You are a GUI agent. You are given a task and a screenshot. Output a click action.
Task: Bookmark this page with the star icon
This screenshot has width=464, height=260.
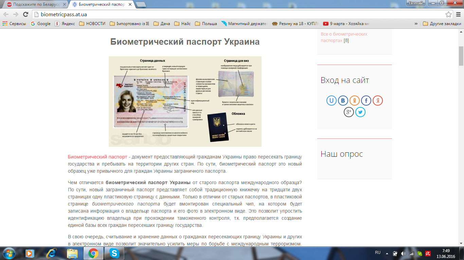(x=449, y=14)
